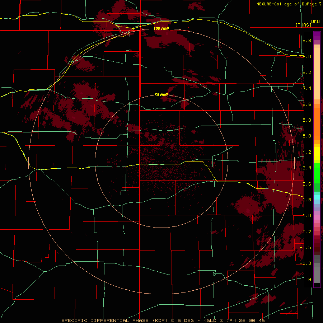Click the TH threshold label
323x323 pixels.
pos(308,280)
